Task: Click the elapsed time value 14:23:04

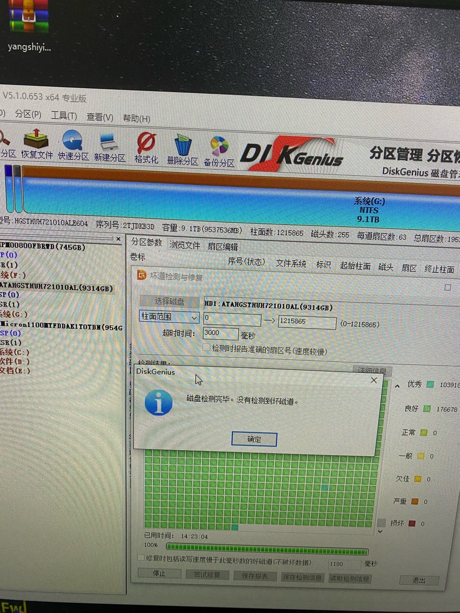Action: coord(194,536)
